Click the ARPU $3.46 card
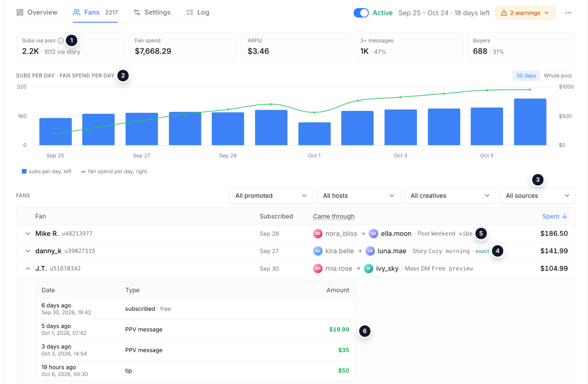588x384 pixels. click(x=296, y=47)
